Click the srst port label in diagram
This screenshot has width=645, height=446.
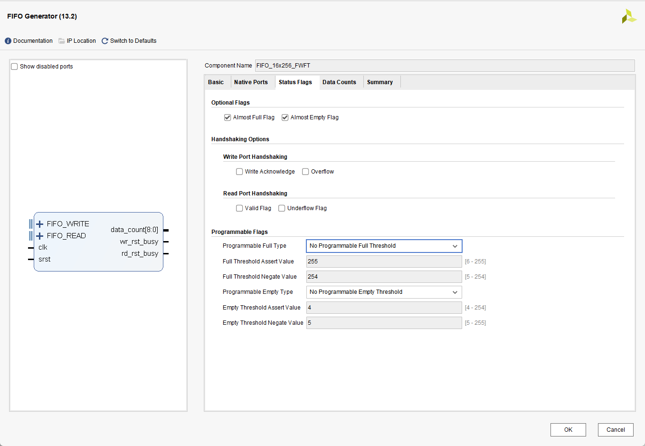[45, 259]
